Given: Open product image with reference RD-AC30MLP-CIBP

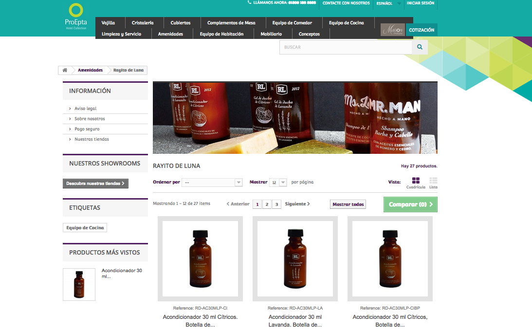Looking at the screenshot, I should [x=390, y=258].
